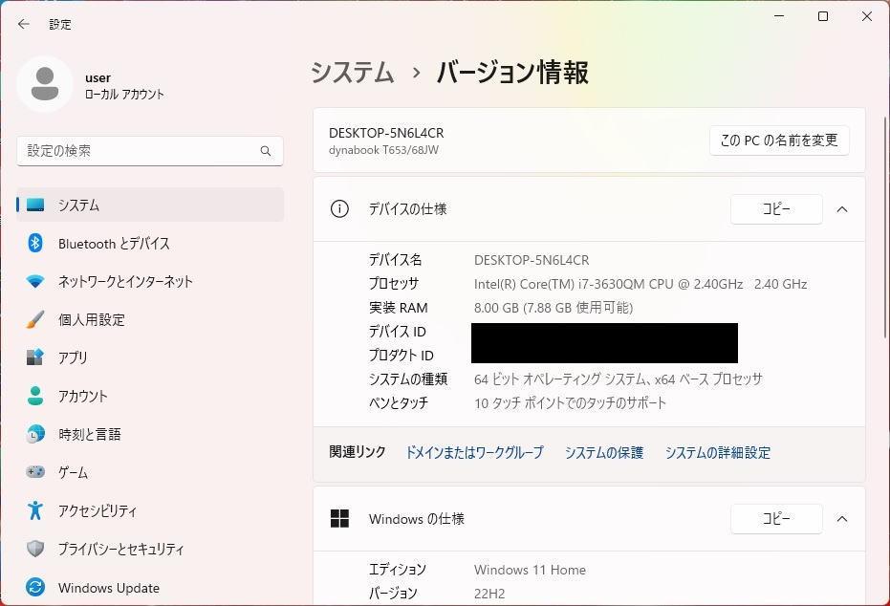
Task: Open the アプリ settings page
Action: pyautogui.click(x=150, y=357)
